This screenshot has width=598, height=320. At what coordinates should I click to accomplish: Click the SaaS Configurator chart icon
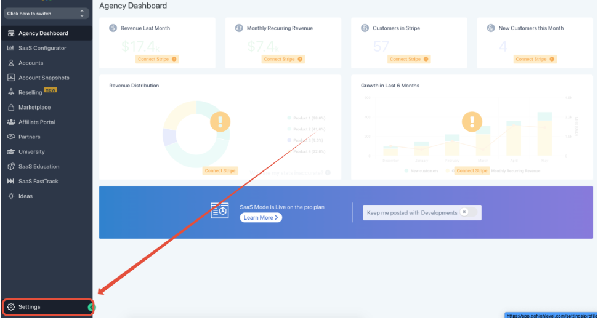tap(10, 48)
